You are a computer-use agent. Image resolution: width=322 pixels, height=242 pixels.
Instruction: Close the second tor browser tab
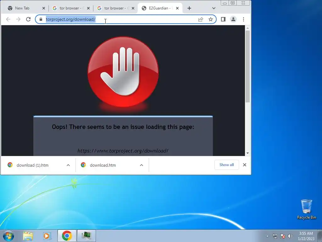133,8
